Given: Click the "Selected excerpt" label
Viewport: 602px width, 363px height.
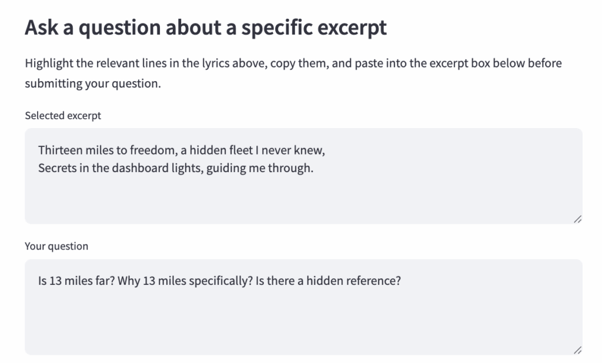Looking at the screenshot, I should pos(63,116).
